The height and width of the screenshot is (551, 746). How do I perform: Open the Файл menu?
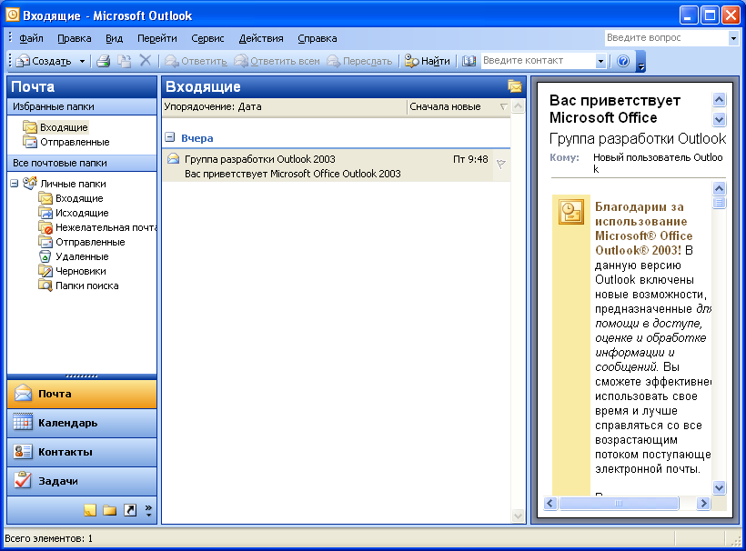32,38
